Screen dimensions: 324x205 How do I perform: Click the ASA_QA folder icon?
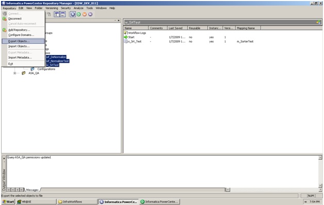pyautogui.click(x=24, y=73)
